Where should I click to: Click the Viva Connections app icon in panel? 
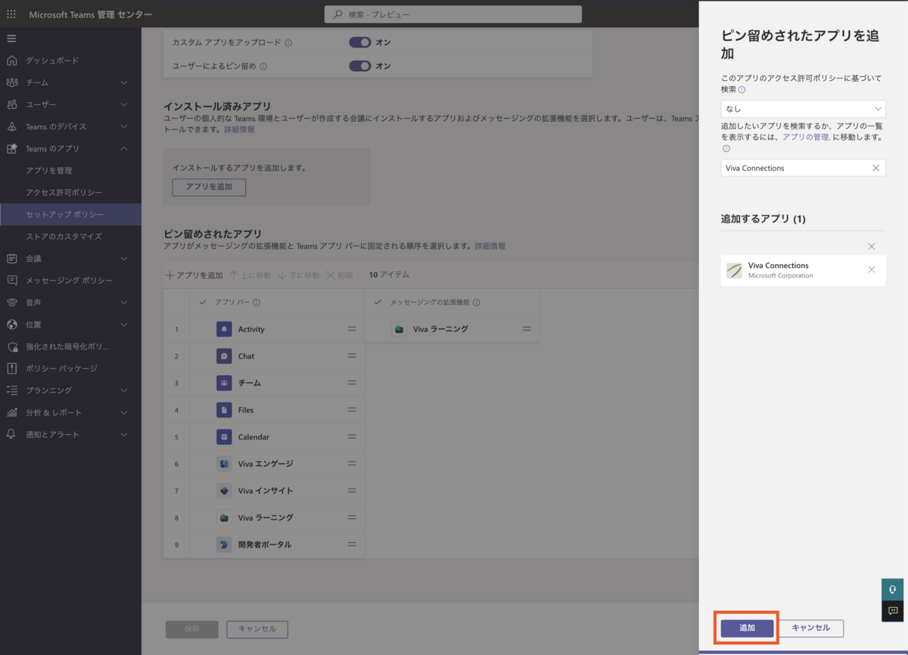click(734, 271)
